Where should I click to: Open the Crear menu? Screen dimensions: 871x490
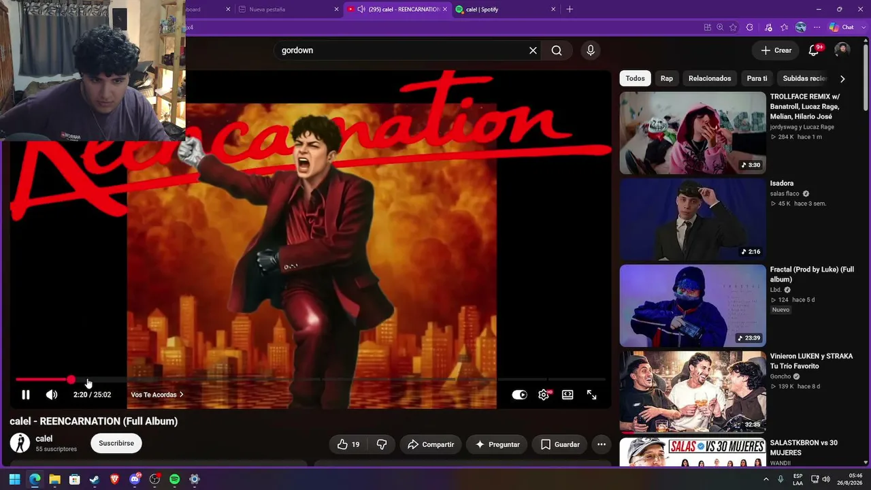point(776,50)
